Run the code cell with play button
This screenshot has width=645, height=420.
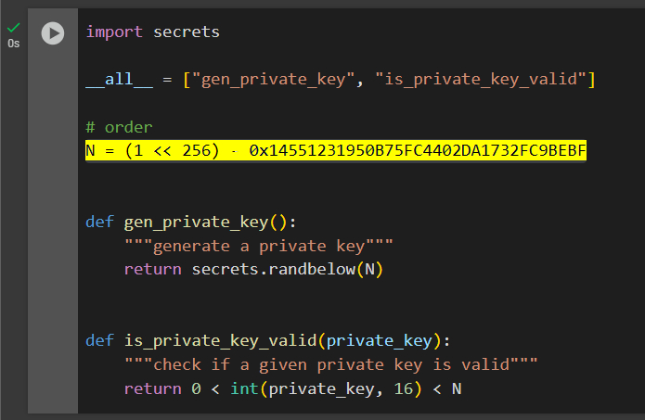coord(53,32)
